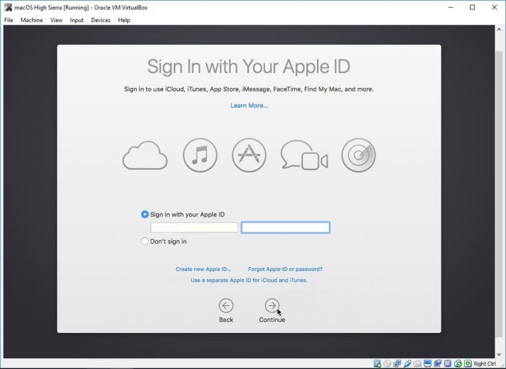Click the Messages and FaceTime icon
This screenshot has height=369, width=506.
pyautogui.click(x=304, y=155)
